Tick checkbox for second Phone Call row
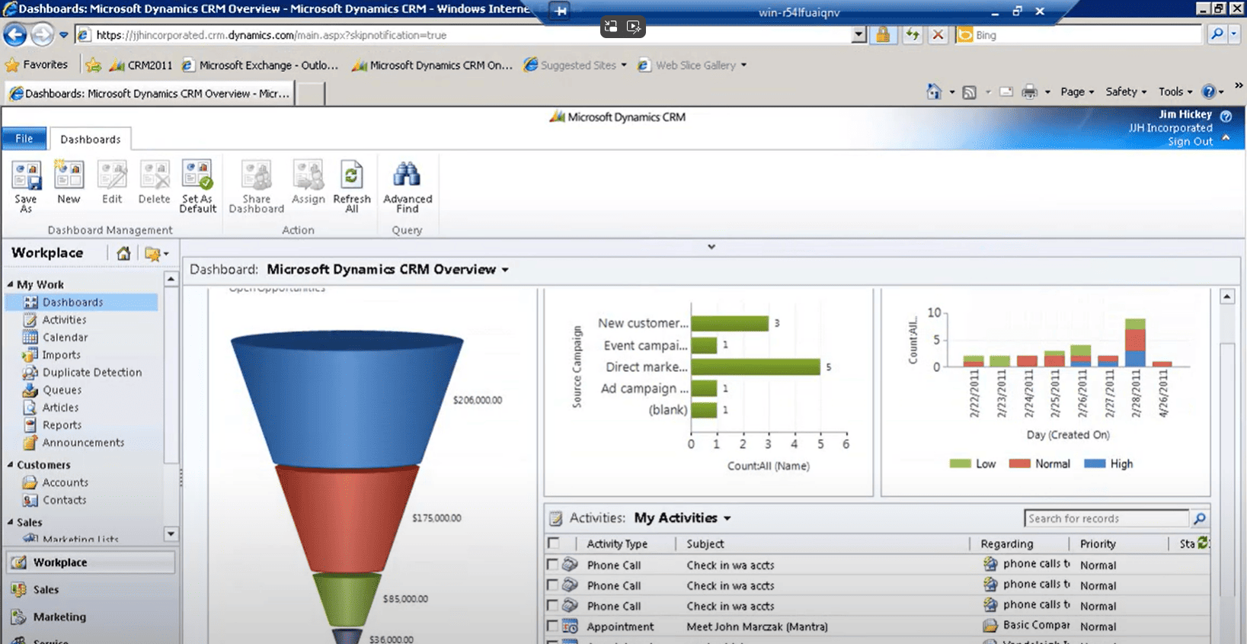 point(553,585)
